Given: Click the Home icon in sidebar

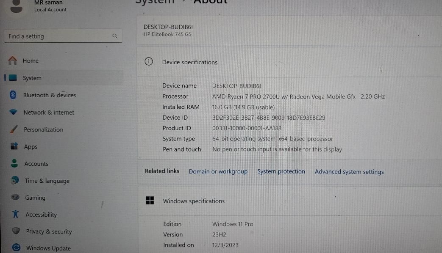Looking at the screenshot, I should click(13, 60).
